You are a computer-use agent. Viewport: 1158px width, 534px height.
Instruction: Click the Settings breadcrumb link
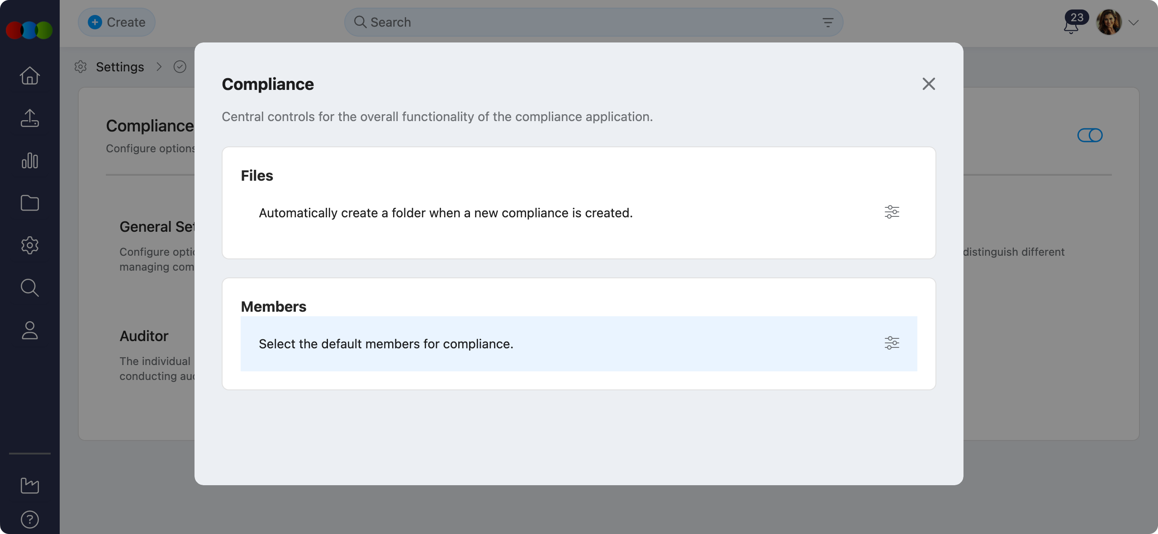point(119,67)
